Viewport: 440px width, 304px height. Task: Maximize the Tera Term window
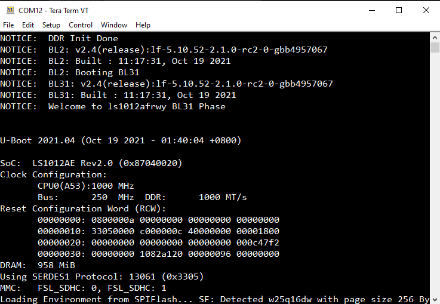pos(399,10)
